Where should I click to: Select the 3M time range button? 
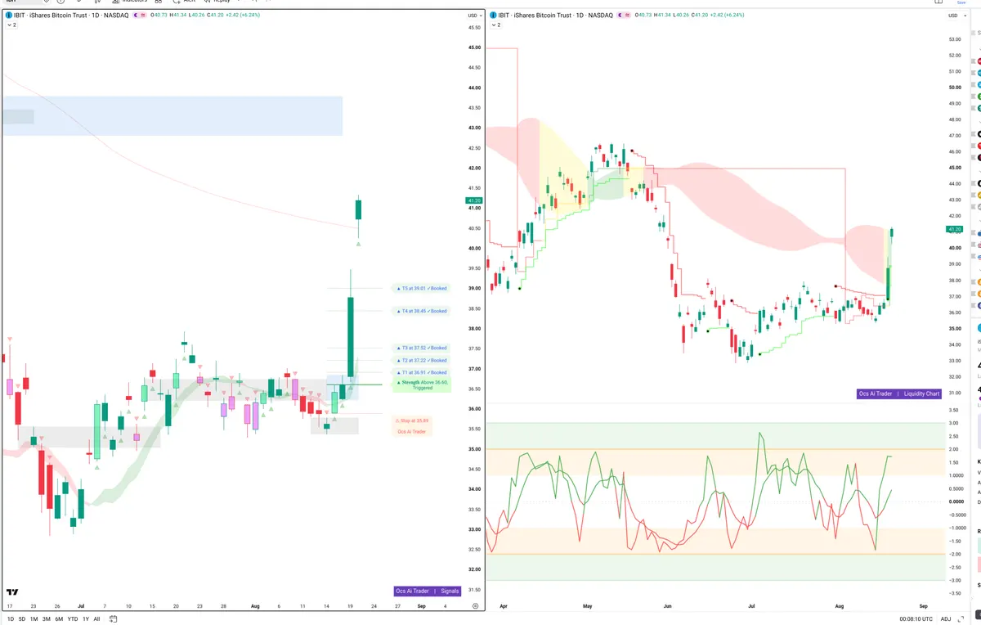[46, 618]
